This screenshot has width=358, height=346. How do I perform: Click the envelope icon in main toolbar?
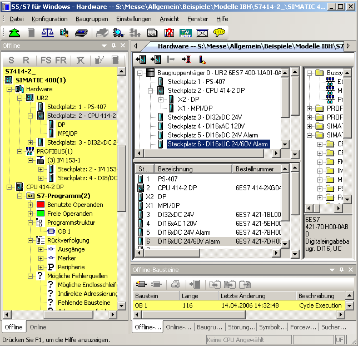click(202, 33)
